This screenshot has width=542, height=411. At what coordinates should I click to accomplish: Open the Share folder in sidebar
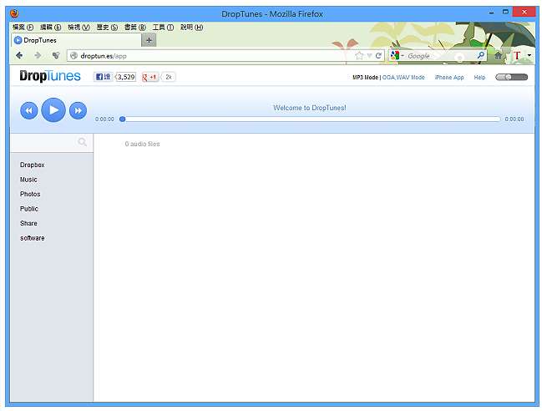point(28,223)
